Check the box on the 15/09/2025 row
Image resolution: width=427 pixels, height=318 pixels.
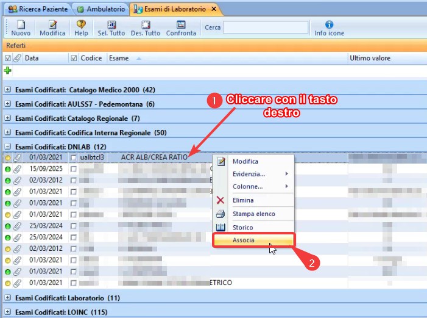click(73, 169)
